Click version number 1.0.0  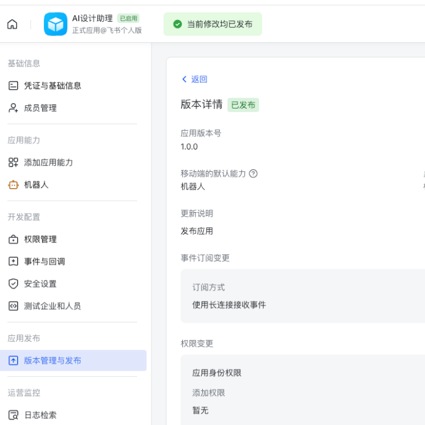[189, 146]
